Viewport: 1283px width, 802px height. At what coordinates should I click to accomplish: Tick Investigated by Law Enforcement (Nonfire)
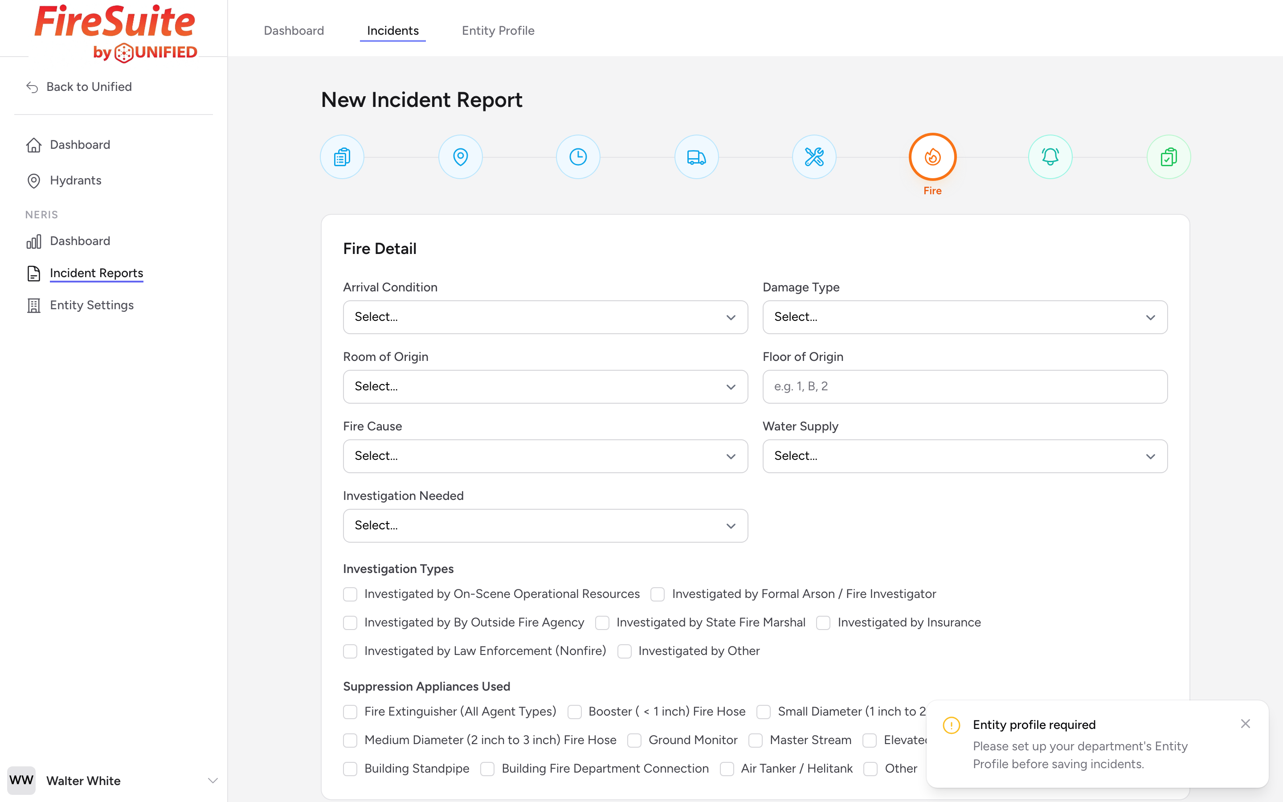click(x=350, y=651)
